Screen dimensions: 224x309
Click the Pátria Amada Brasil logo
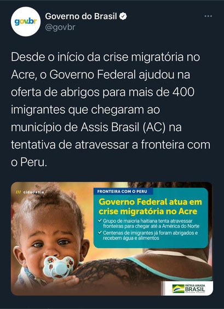coord(188,289)
